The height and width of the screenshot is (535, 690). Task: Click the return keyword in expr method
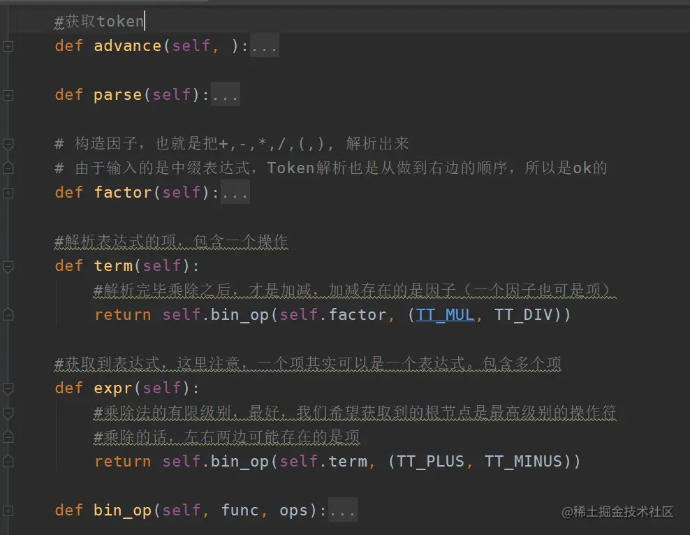[x=123, y=462]
